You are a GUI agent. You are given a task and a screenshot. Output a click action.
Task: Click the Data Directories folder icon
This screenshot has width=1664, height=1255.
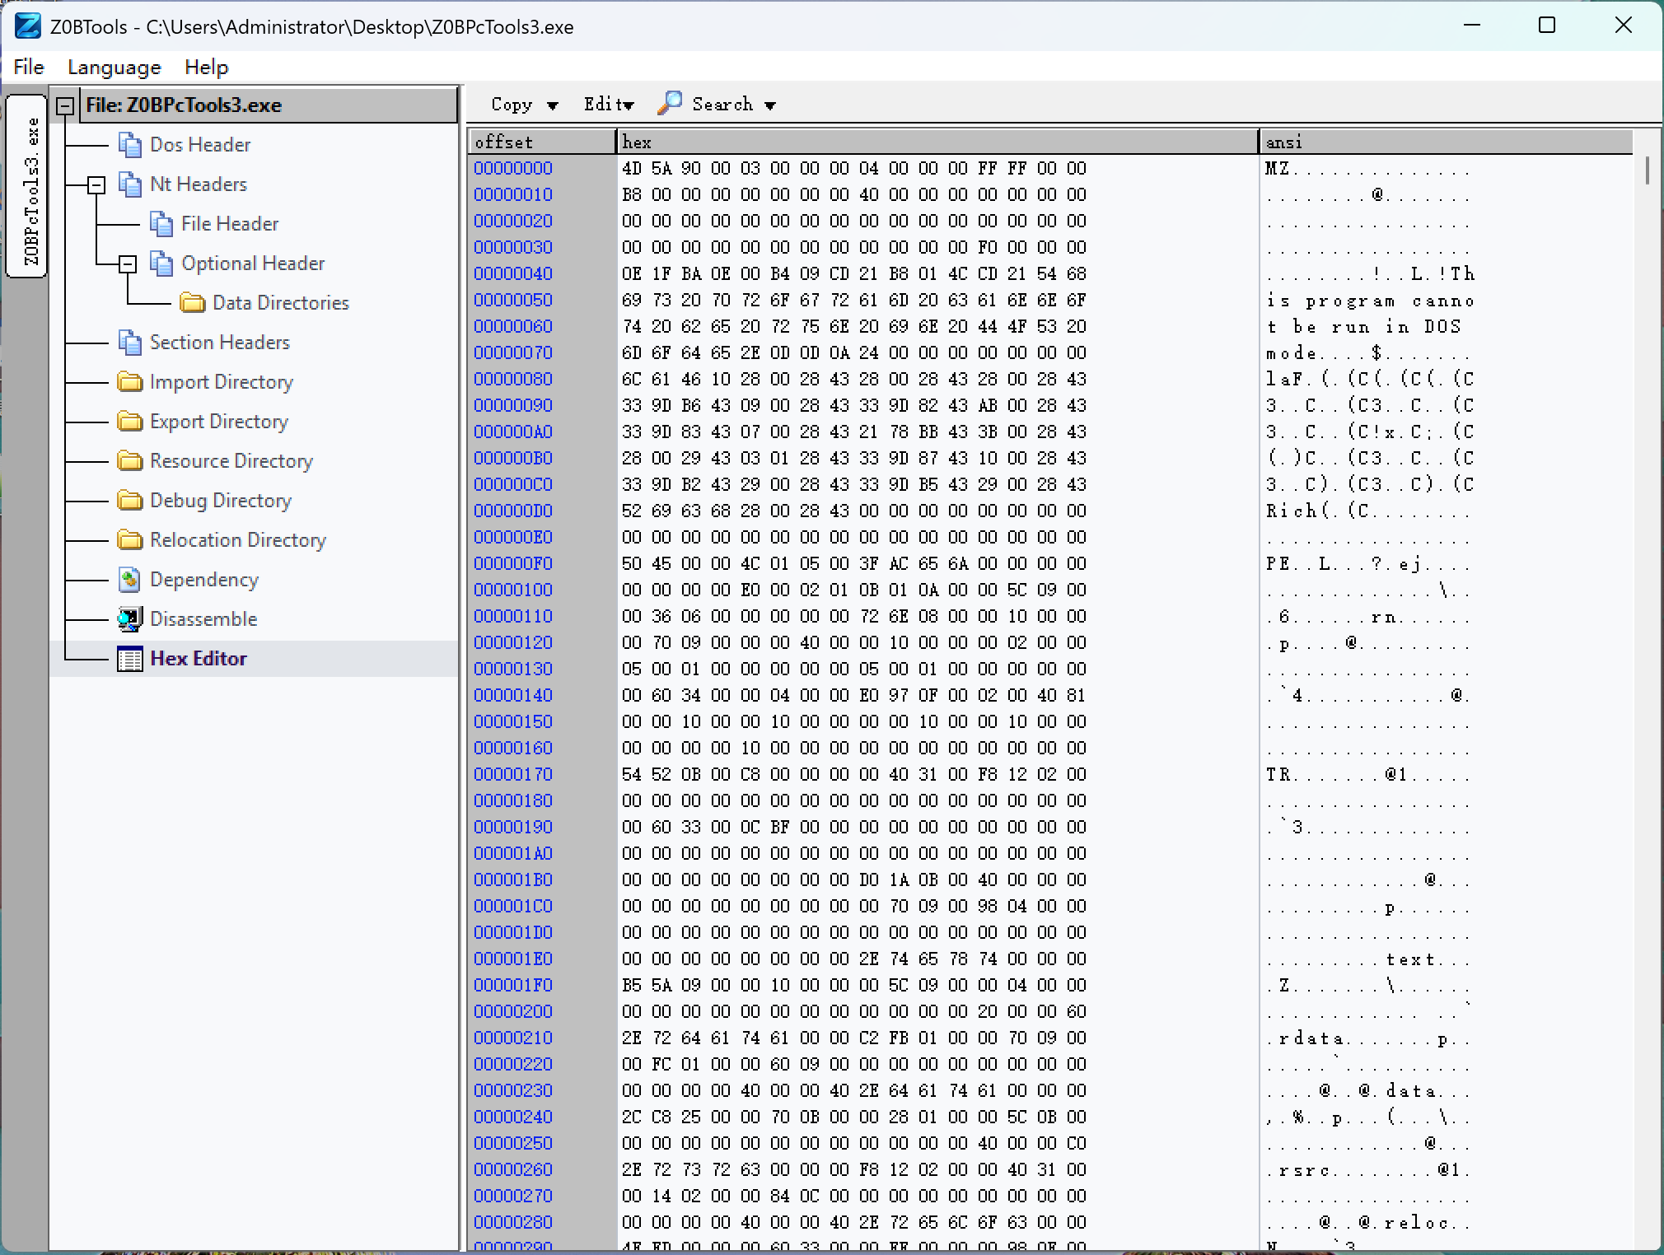tap(192, 303)
